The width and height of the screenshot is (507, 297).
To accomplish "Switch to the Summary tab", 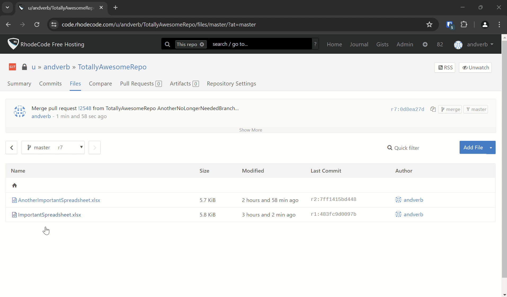I will (x=19, y=84).
